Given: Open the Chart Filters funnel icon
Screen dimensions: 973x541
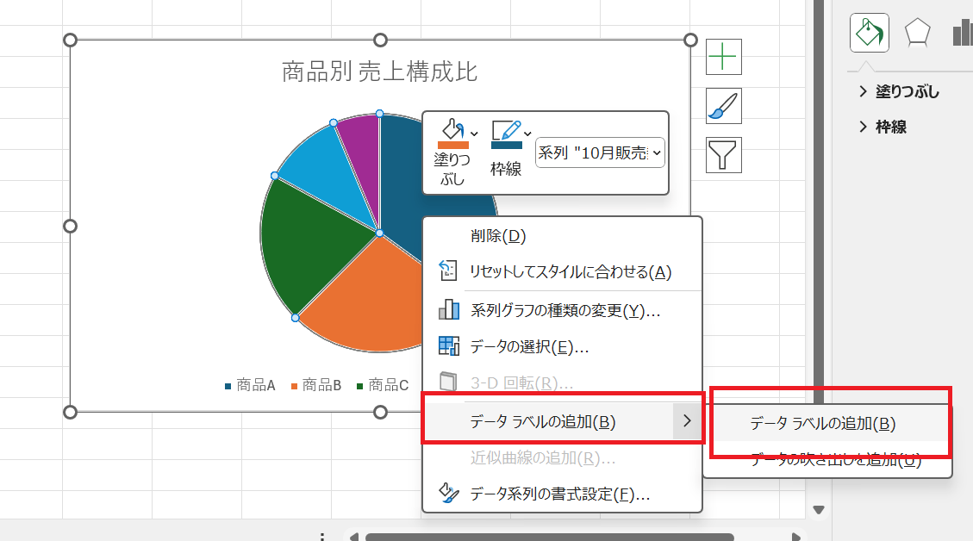Looking at the screenshot, I should click(723, 154).
